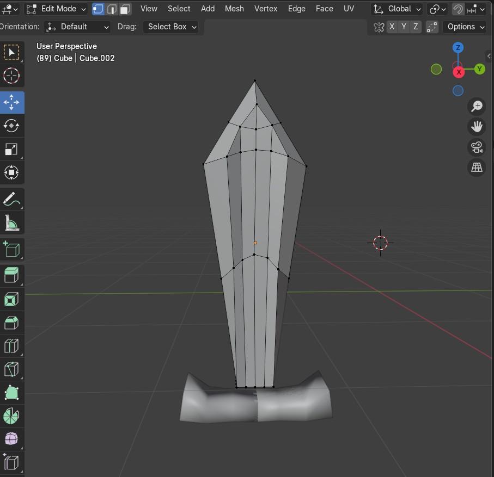Expand the Global transform orientation dropdown

point(398,9)
